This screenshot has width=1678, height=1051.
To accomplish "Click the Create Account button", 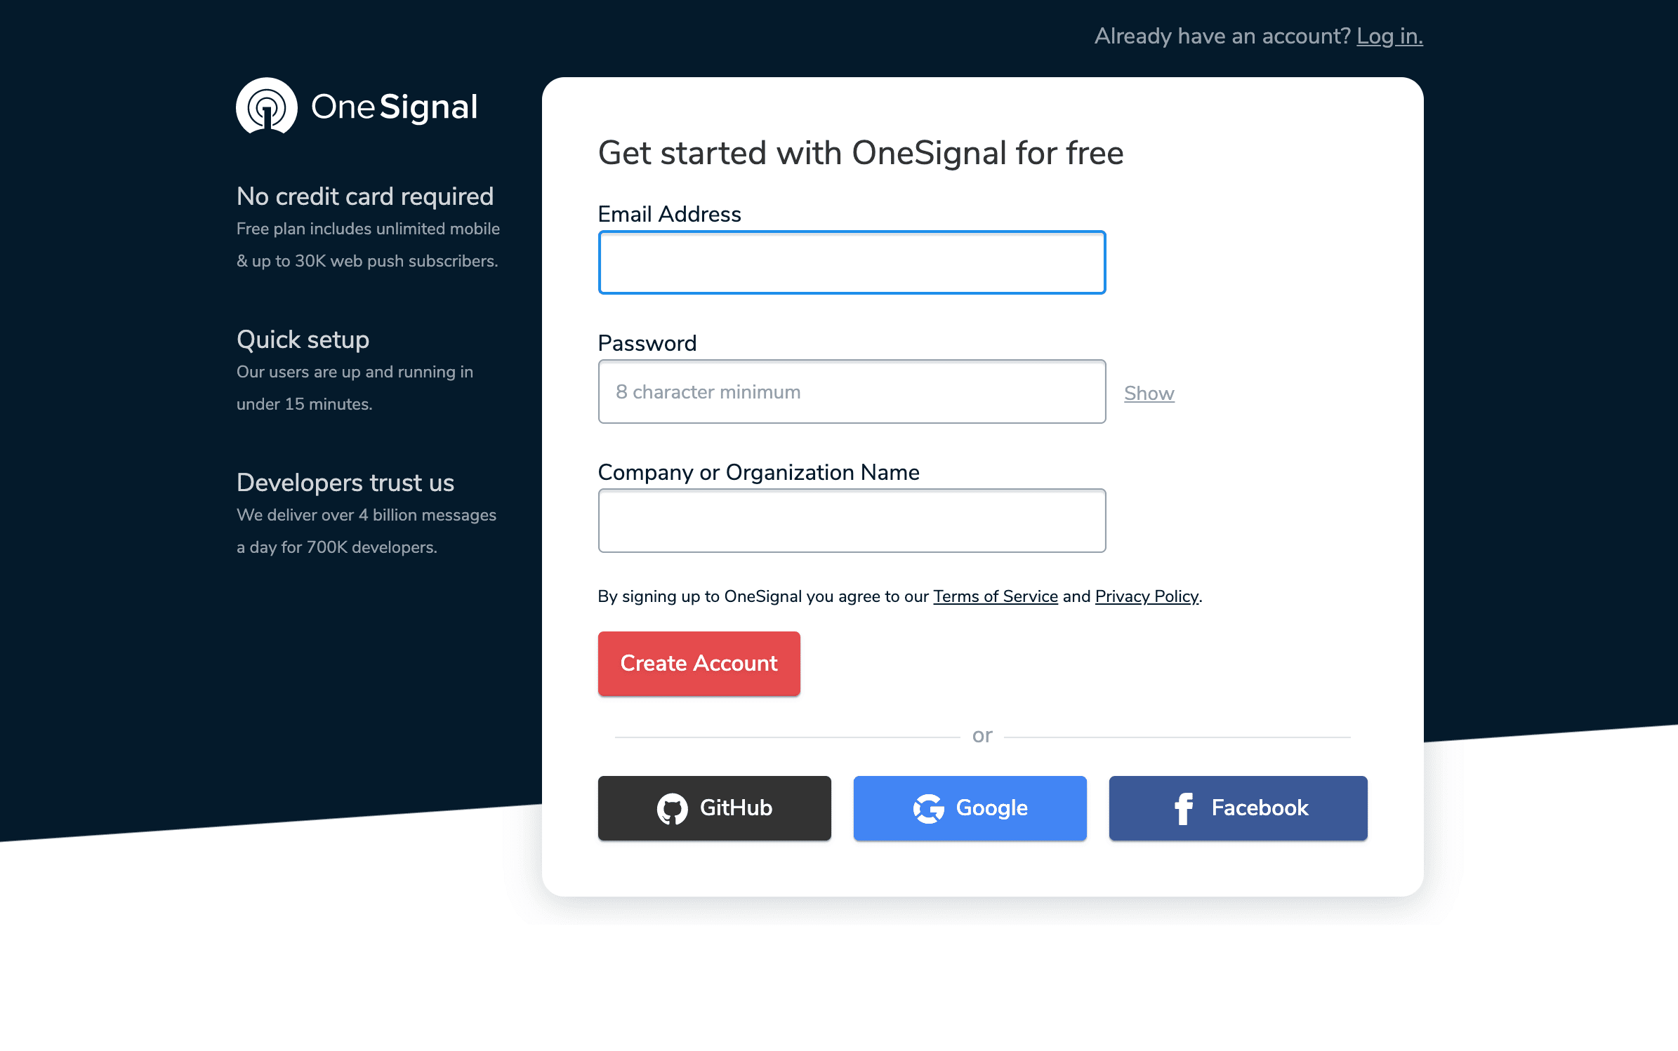I will (x=699, y=664).
